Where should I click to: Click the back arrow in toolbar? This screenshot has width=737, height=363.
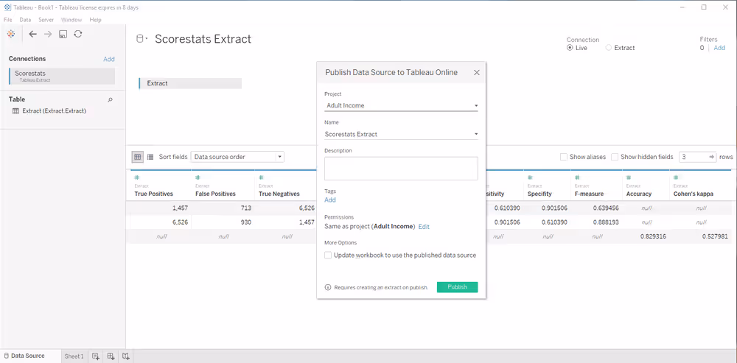32,34
